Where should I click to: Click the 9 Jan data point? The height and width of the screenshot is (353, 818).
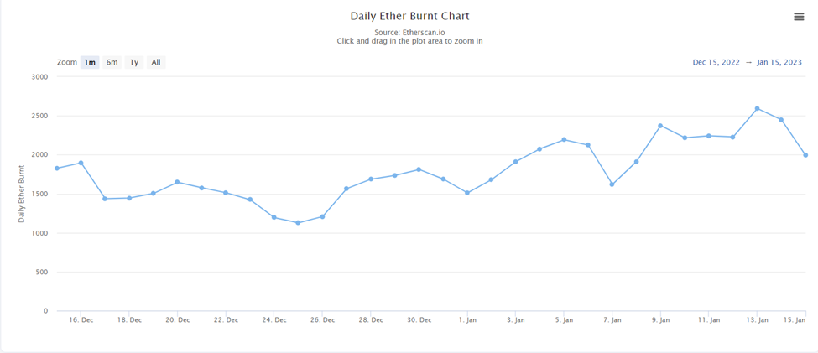pos(660,126)
